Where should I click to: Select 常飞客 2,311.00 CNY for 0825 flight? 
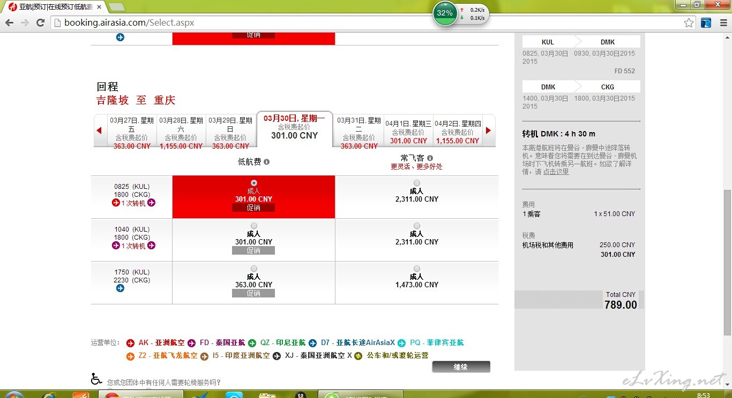click(x=417, y=183)
